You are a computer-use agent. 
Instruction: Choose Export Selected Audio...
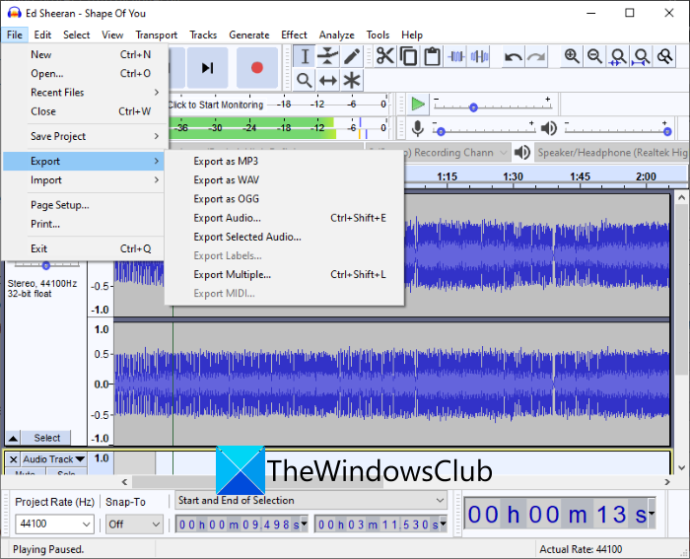[x=284, y=237]
